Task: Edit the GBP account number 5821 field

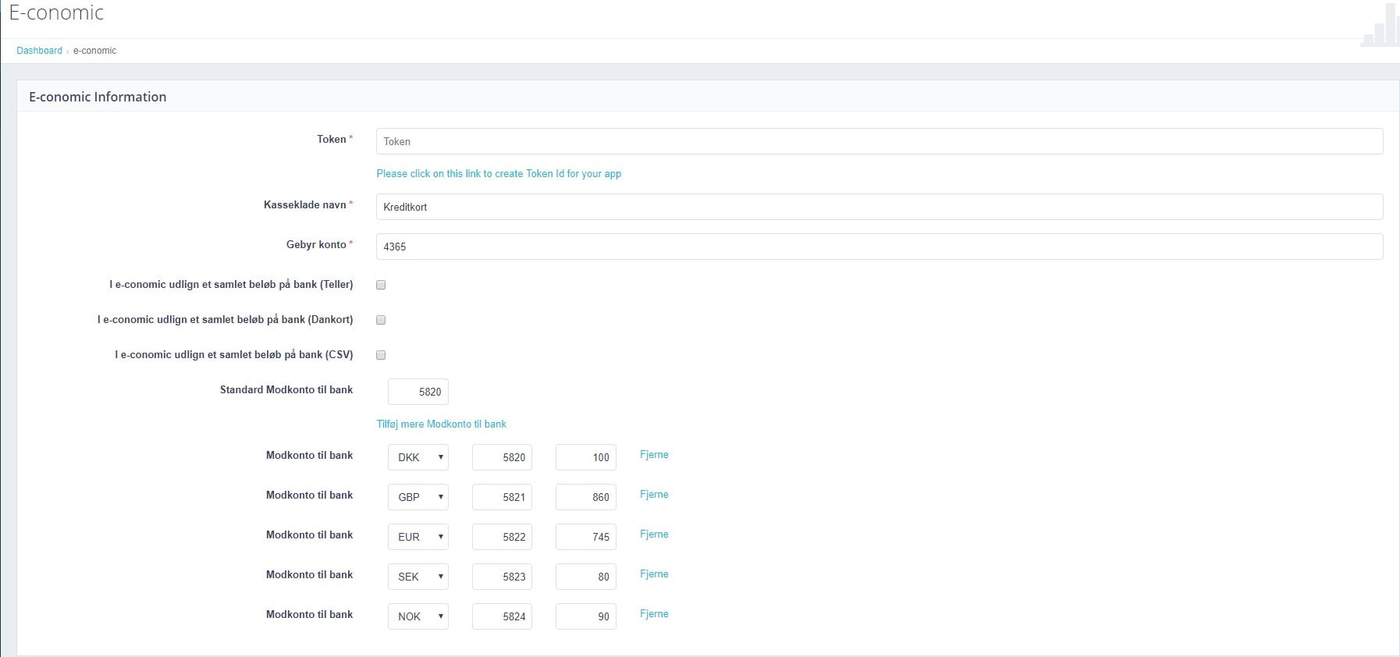Action: click(x=502, y=497)
